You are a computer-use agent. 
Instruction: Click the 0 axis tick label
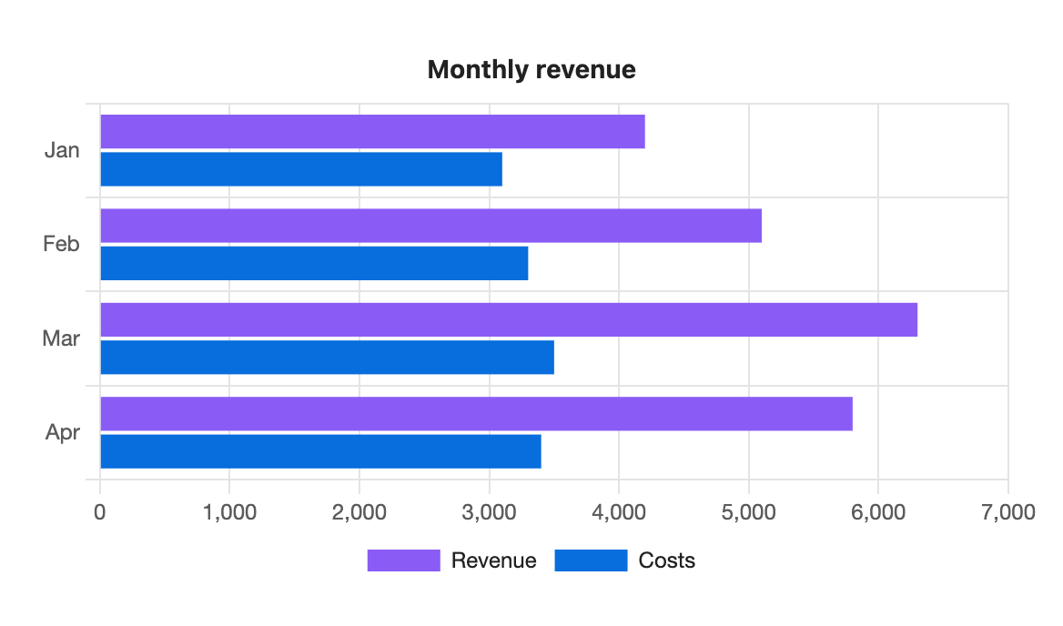[x=100, y=512]
